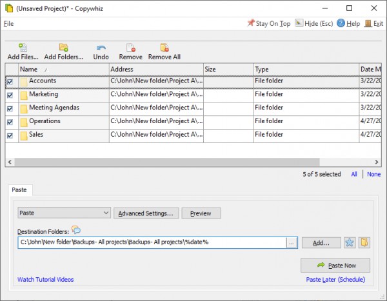Screen dimensions: 387x301
Task: Pin window with Stay On Top
Action: coord(269,23)
